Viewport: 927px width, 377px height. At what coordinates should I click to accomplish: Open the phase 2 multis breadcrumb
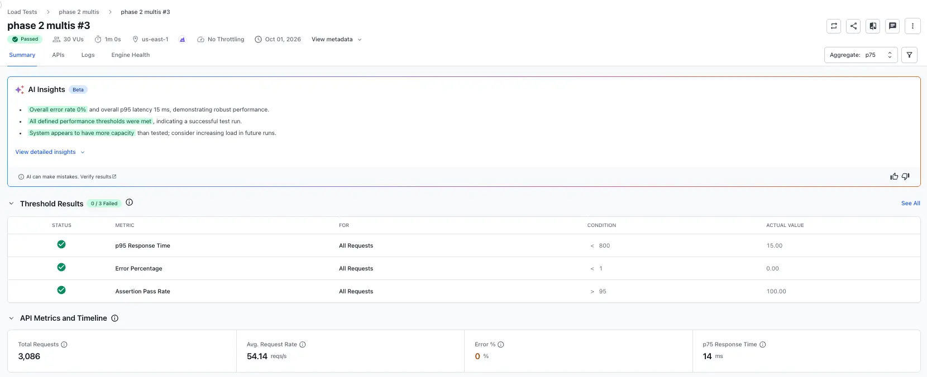coord(79,12)
